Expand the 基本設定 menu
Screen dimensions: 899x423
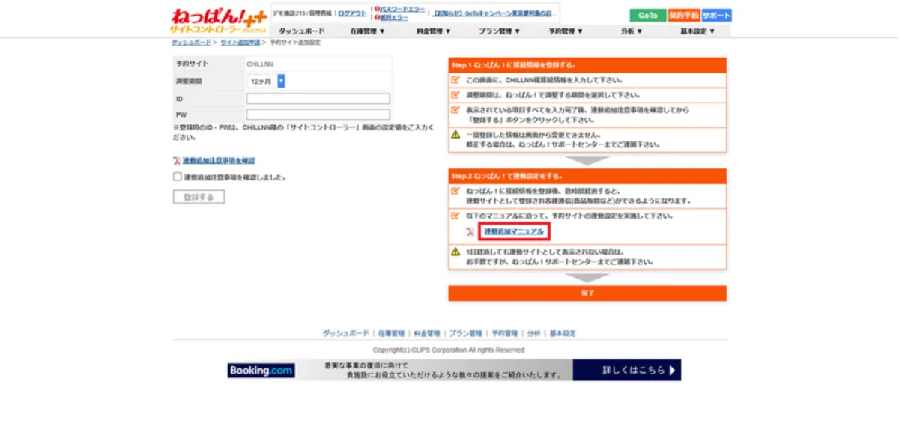697,31
